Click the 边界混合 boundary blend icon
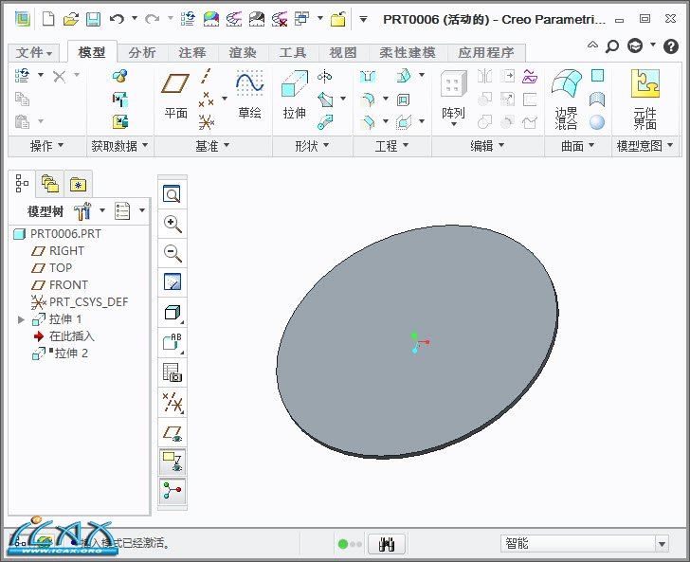This screenshot has height=562, width=690. point(567,95)
